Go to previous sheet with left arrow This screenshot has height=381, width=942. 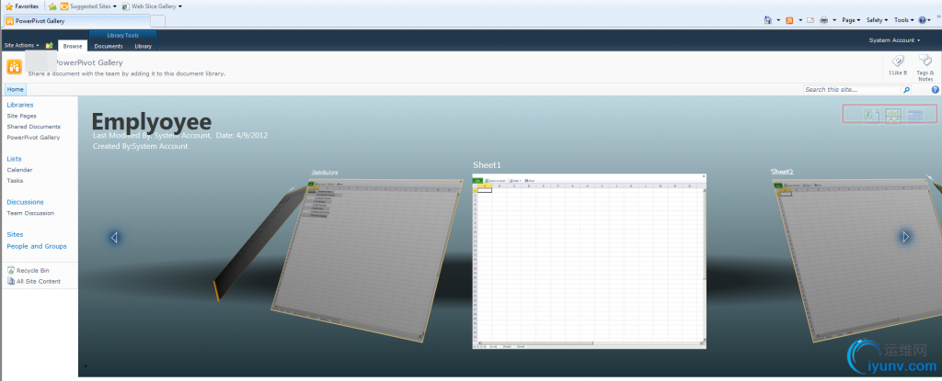(114, 238)
